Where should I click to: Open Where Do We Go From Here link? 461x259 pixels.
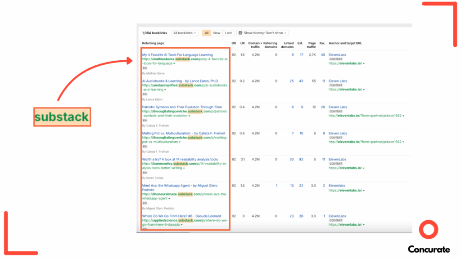point(181,216)
